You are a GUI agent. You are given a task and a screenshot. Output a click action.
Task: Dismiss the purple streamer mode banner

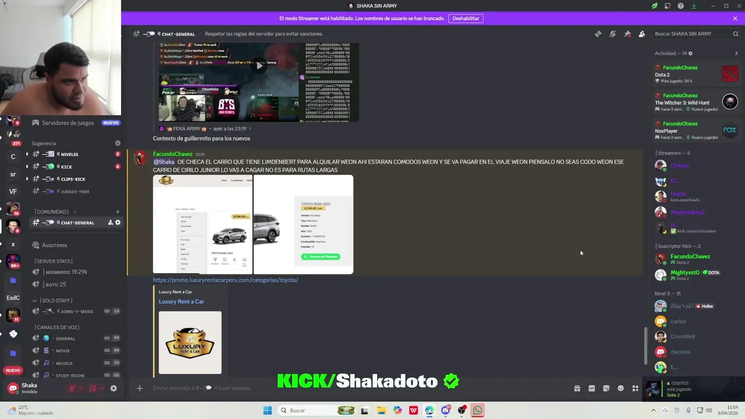(x=735, y=18)
